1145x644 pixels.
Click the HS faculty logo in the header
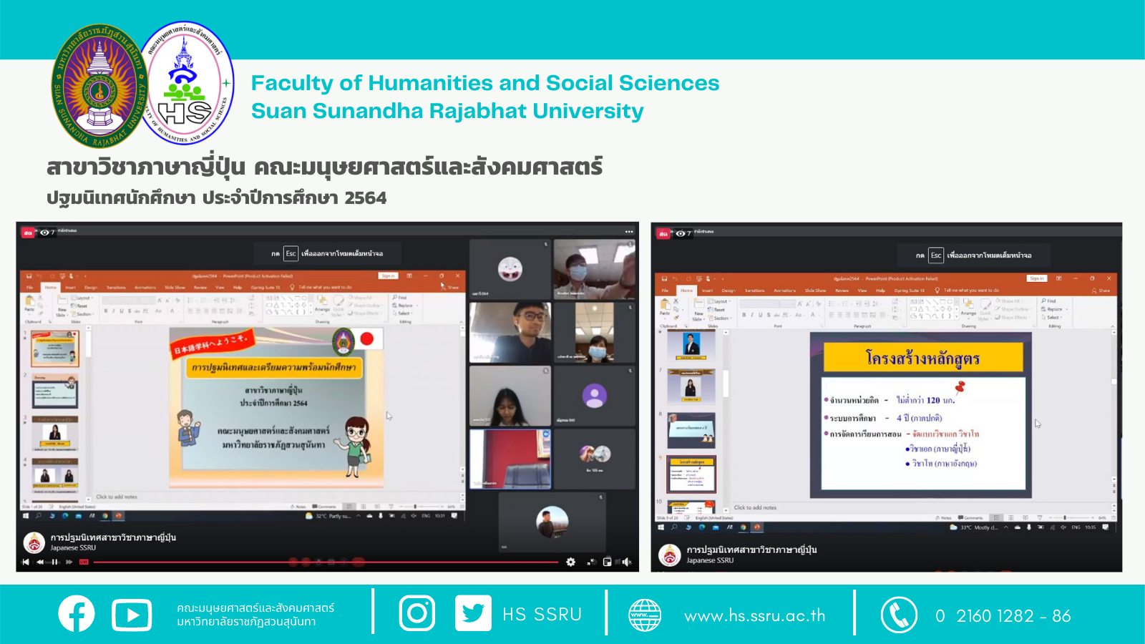tap(187, 84)
